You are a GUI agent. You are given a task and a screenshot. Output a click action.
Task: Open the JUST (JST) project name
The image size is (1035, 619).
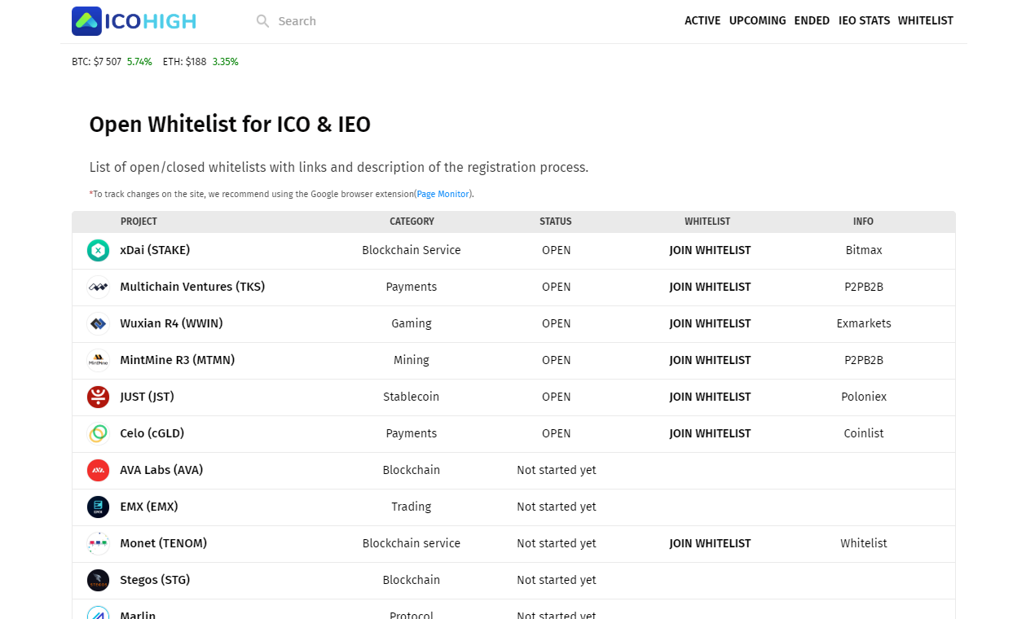148,397
